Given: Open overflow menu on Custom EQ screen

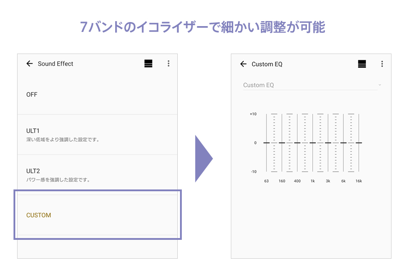Looking at the screenshot, I should 382,64.
